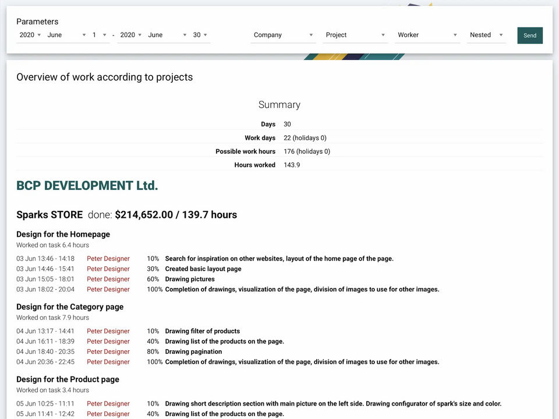Select the Parameters heading
Screen dimensions: 559x419
(37, 22)
